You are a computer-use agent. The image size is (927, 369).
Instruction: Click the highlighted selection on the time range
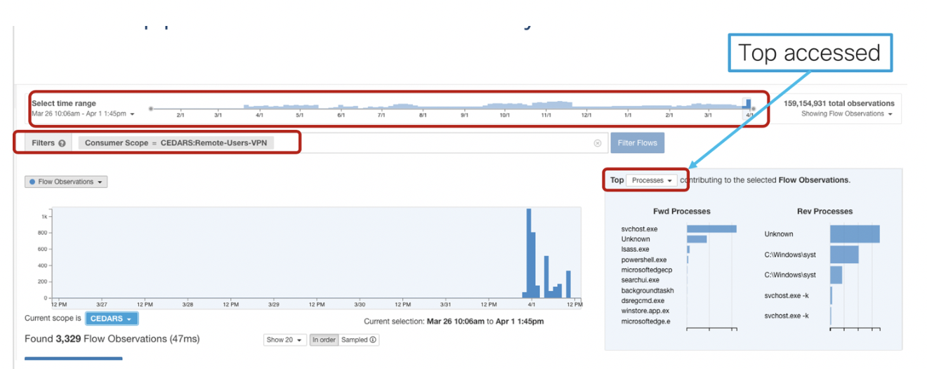748,104
